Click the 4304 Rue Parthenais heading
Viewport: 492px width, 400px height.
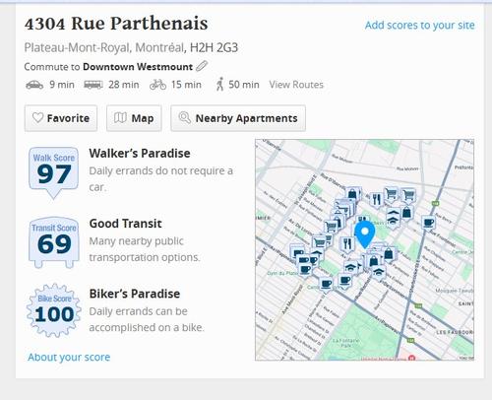tap(116, 24)
